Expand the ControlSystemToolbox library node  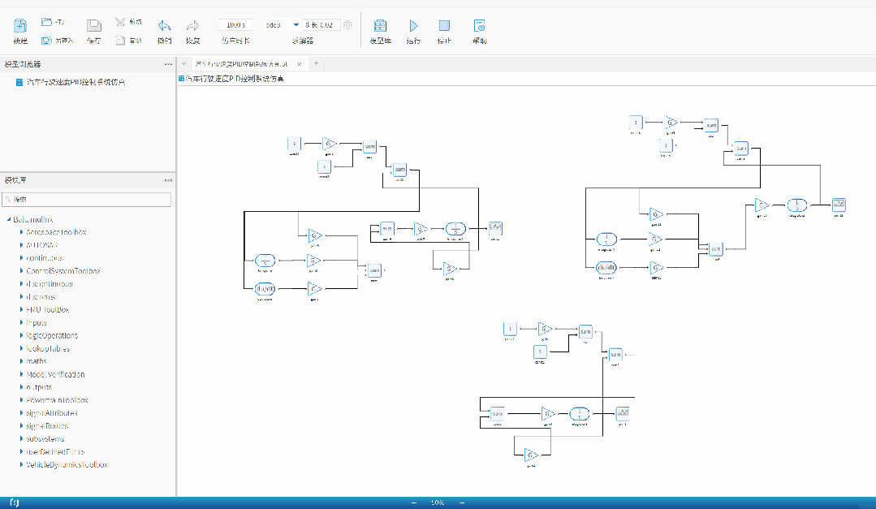[x=22, y=271]
